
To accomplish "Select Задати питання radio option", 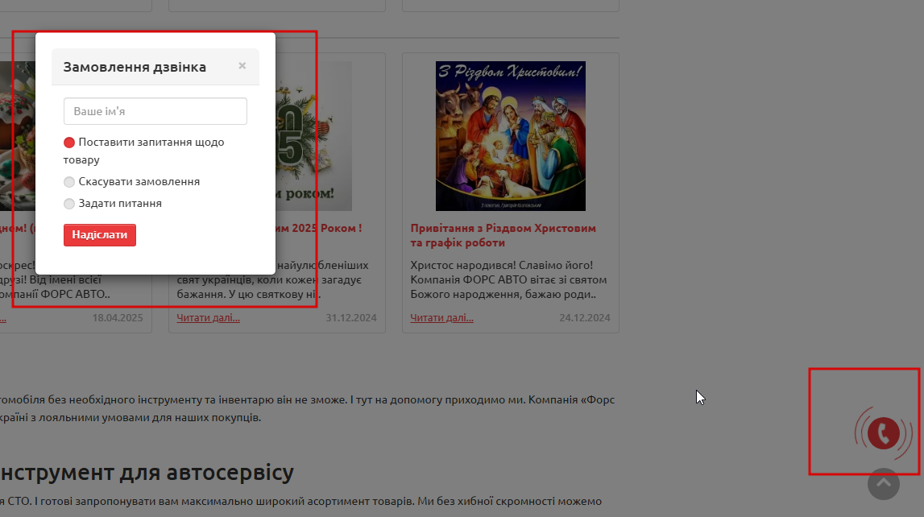I will [69, 204].
